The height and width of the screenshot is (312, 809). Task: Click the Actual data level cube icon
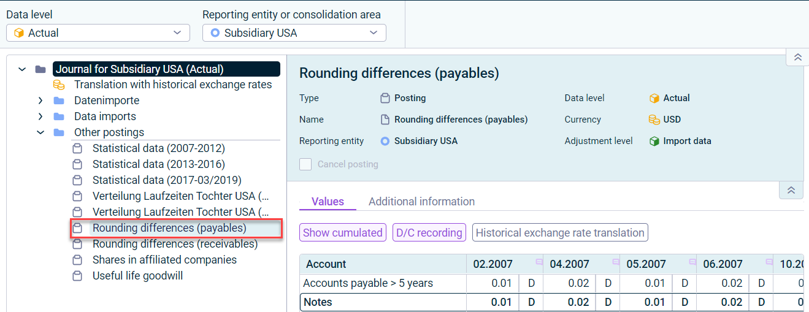click(654, 98)
